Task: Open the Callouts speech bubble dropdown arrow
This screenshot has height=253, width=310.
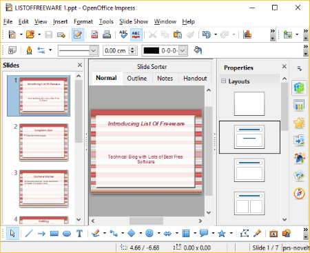Action: pos(213,233)
